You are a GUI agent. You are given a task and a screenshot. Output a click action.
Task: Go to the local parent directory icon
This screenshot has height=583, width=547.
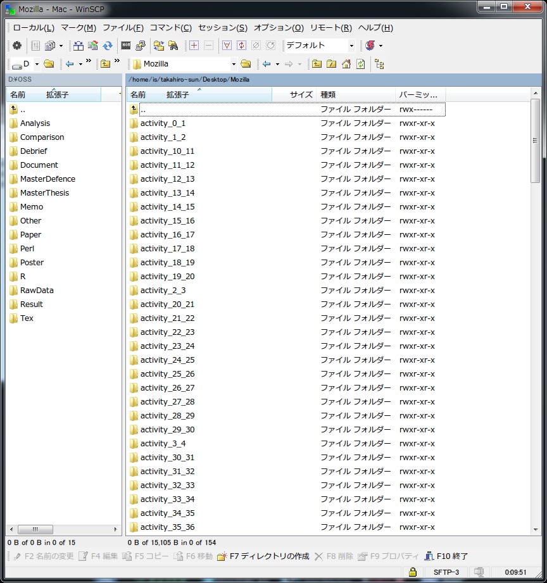pos(105,64)
